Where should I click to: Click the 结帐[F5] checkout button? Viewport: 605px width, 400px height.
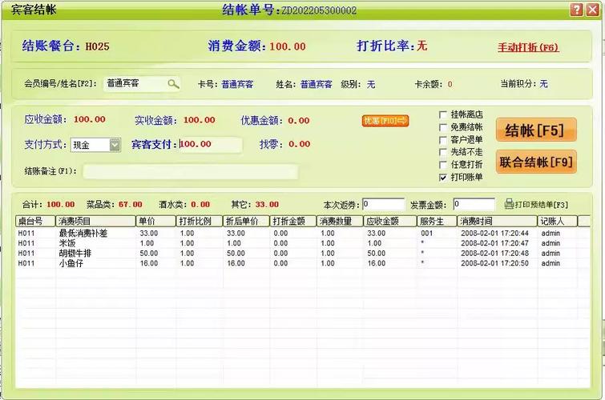click(x=536, y=130)
